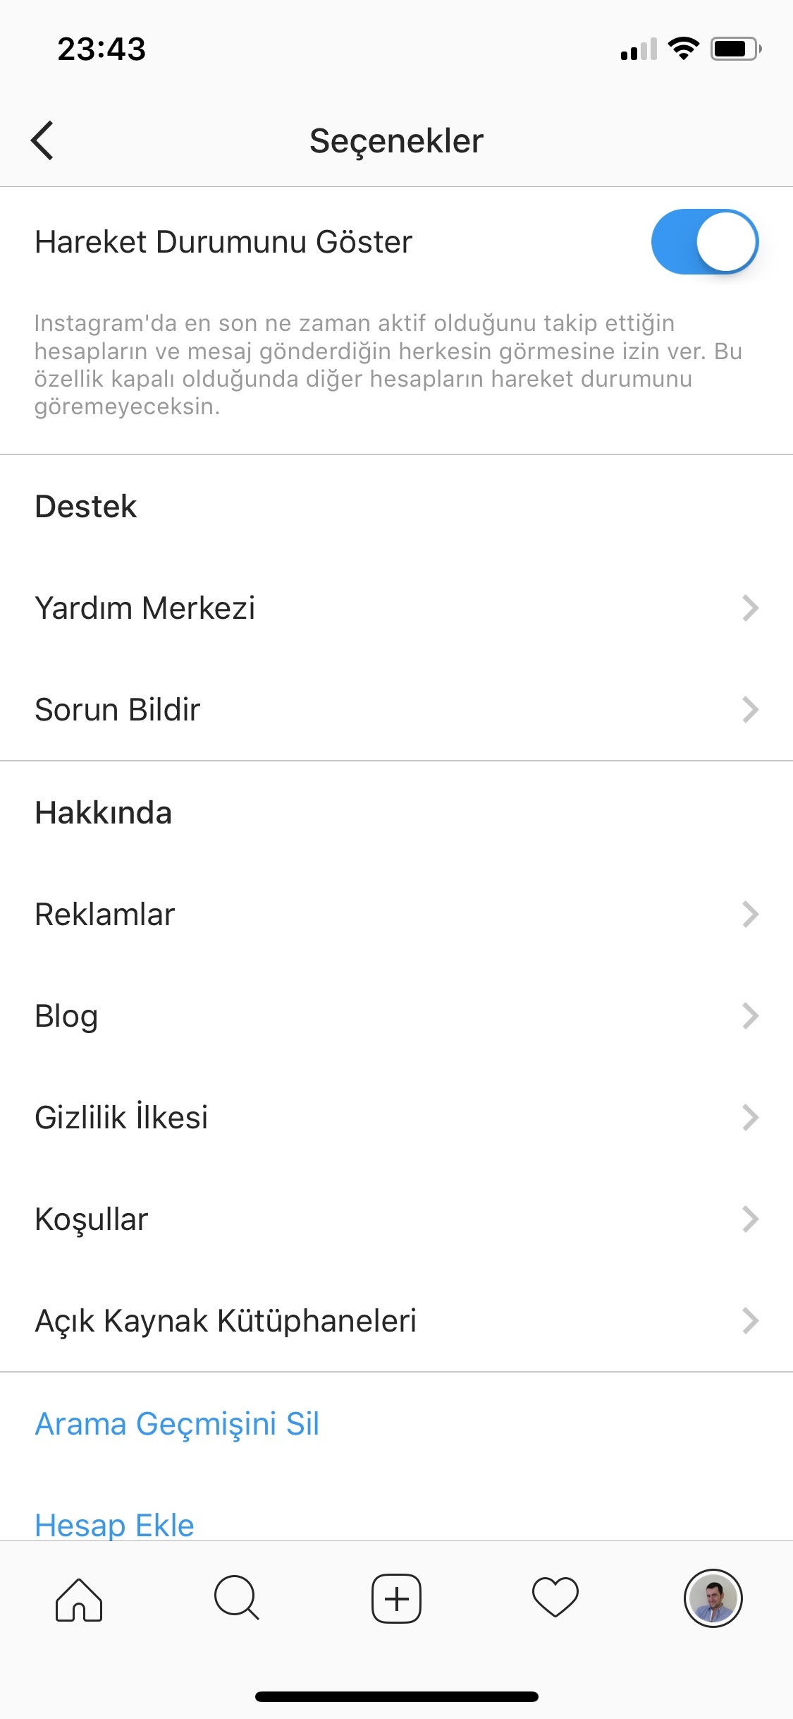Open the profile avatar tab

tap(713, 1598)
